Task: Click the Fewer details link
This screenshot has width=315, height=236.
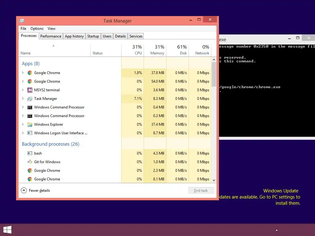Action: tap(39, 191)
